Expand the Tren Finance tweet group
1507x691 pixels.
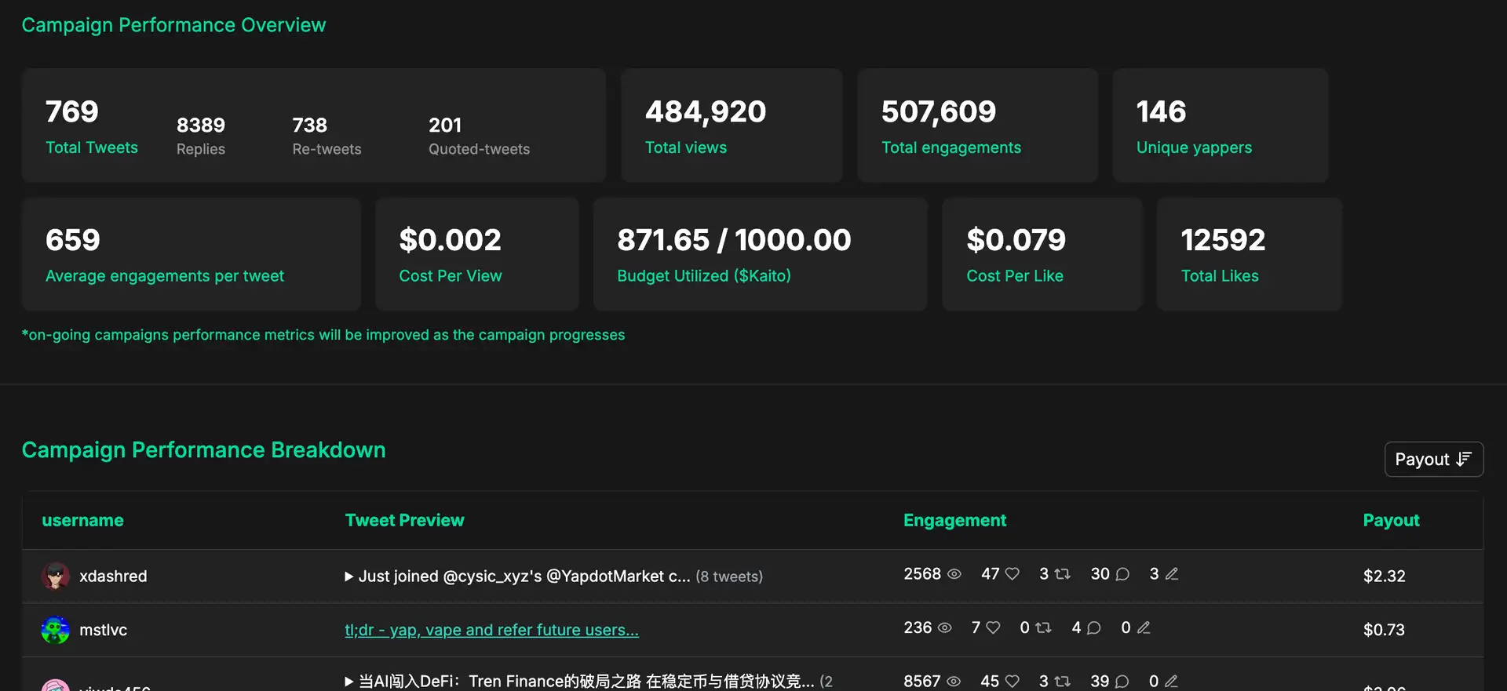pos(348,682)
